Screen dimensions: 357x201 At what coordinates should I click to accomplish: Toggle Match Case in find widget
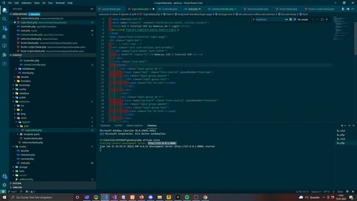[286, 20]
